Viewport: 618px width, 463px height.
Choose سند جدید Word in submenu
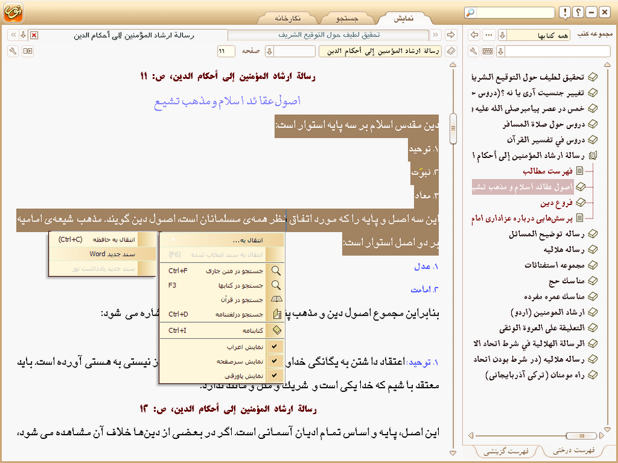(103, 254)
